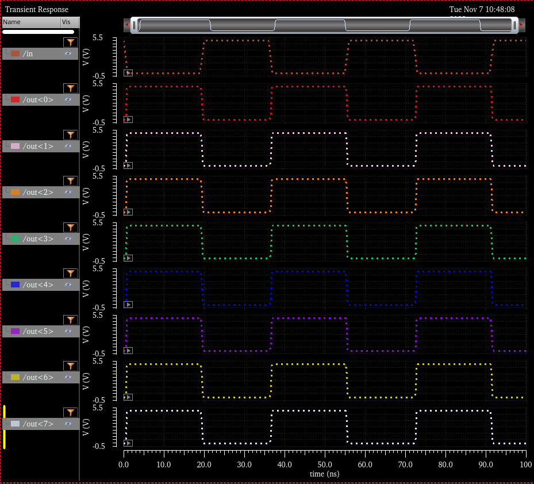Click the left grip handle of overview scrollbar
Screen dimensions: 534x484
click(x=134, y=25)
